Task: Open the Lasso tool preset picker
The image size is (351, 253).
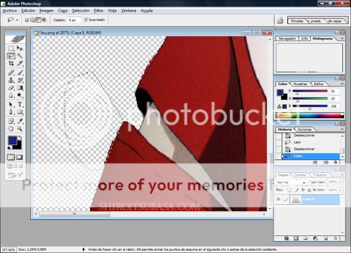Action: [x=17, y=20]
